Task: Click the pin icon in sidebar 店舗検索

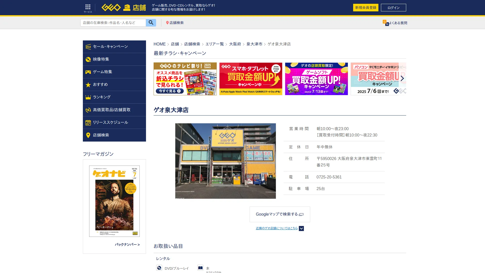Action: tap(88, 135)
